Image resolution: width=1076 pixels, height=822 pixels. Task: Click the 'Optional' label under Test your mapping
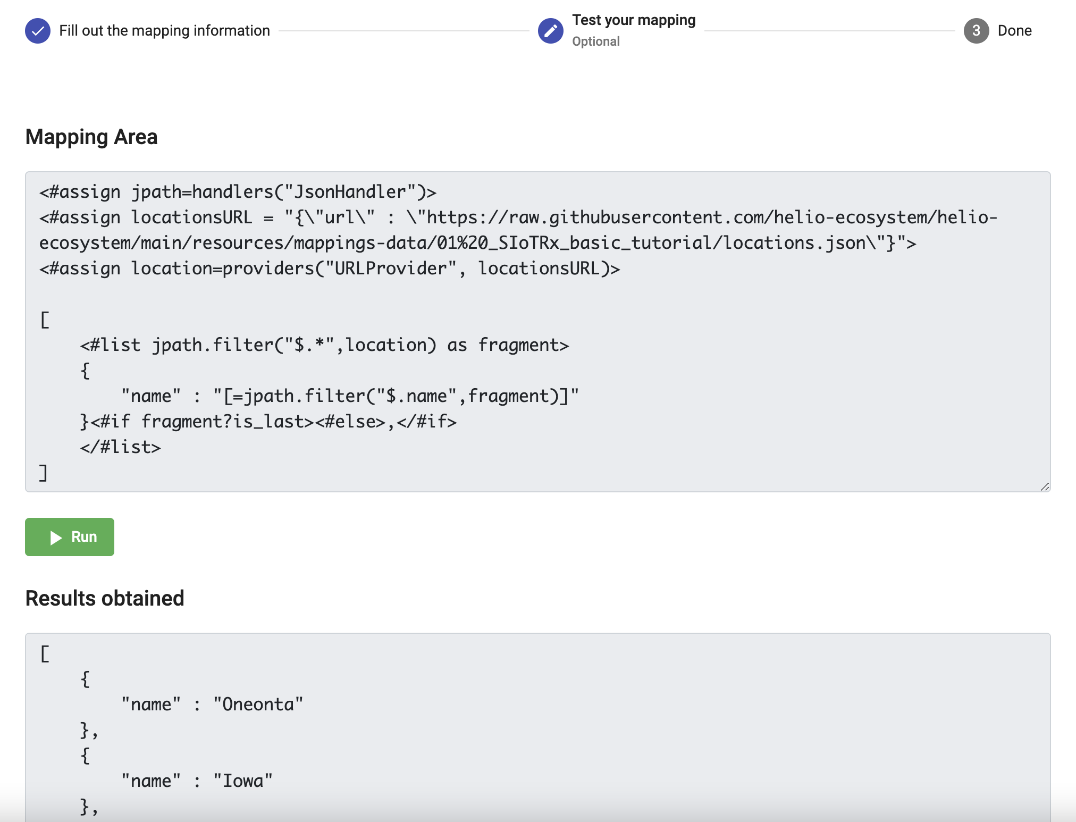tap(596, 41)
